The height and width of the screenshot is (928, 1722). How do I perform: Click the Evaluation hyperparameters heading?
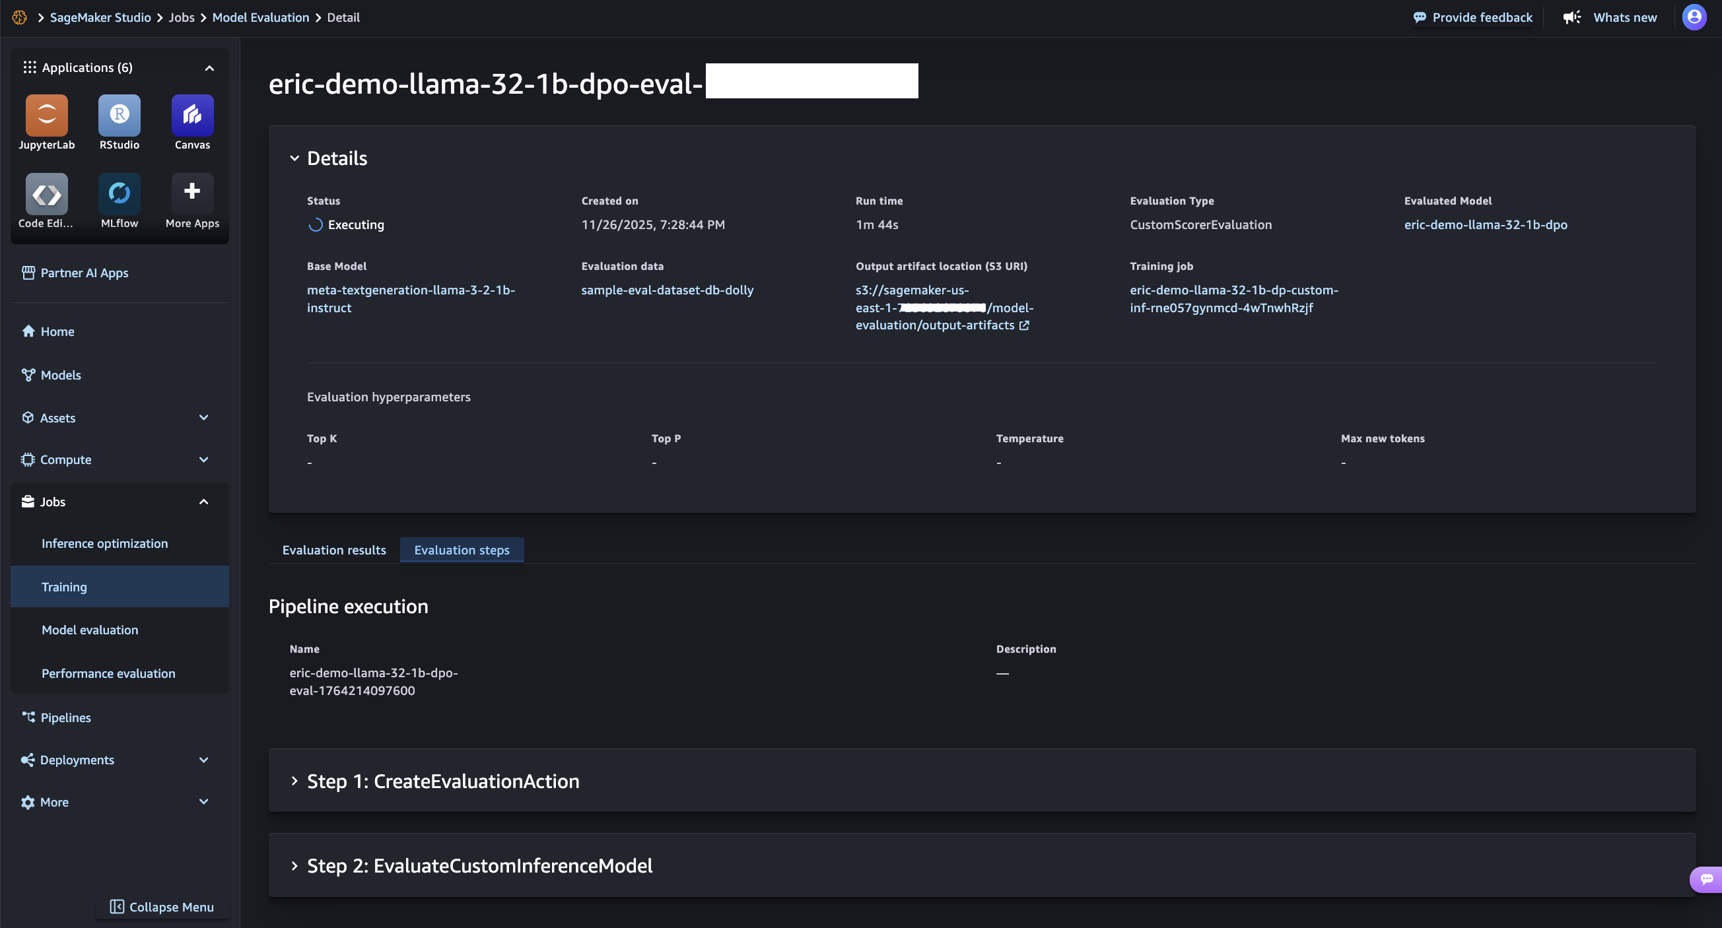(388, 397)
